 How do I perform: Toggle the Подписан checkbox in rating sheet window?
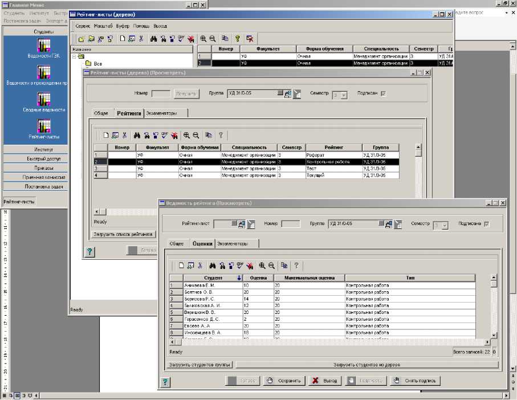point(383,94)
